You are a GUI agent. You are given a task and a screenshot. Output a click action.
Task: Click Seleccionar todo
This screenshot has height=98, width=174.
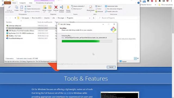point(111,6)
